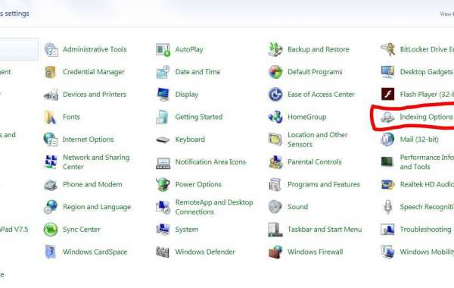Viewport: 454px width, 288px height.
Task: Open the Credential Manager vault icon
Action: tap(51, 72)
